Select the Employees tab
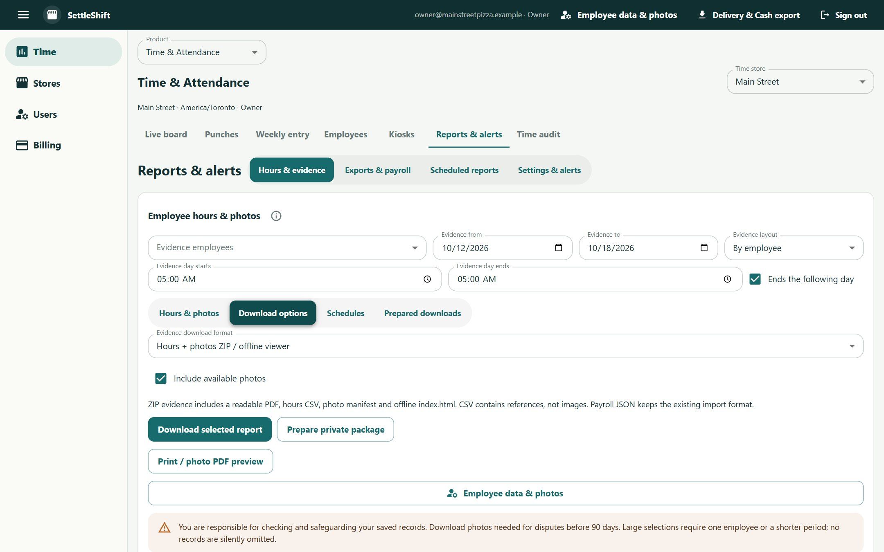 [x=346, y=135]
